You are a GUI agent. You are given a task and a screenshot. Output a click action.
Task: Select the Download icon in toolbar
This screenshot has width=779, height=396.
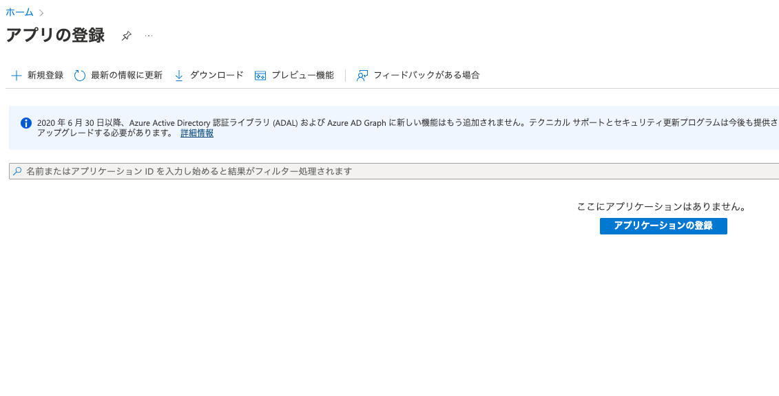point(180,75)
